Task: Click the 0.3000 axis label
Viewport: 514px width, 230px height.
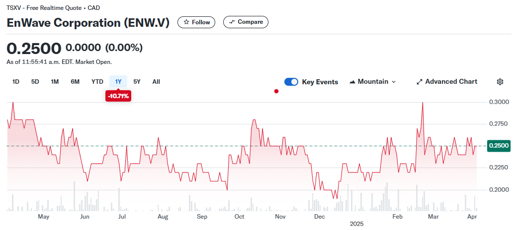Action: click(499, 102)
